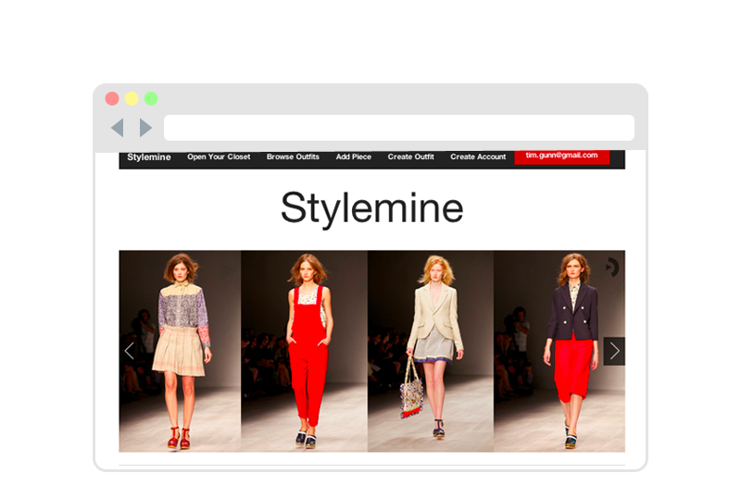
Task: Click the large Stylemine page heading
Action: [x=371, y=208]
